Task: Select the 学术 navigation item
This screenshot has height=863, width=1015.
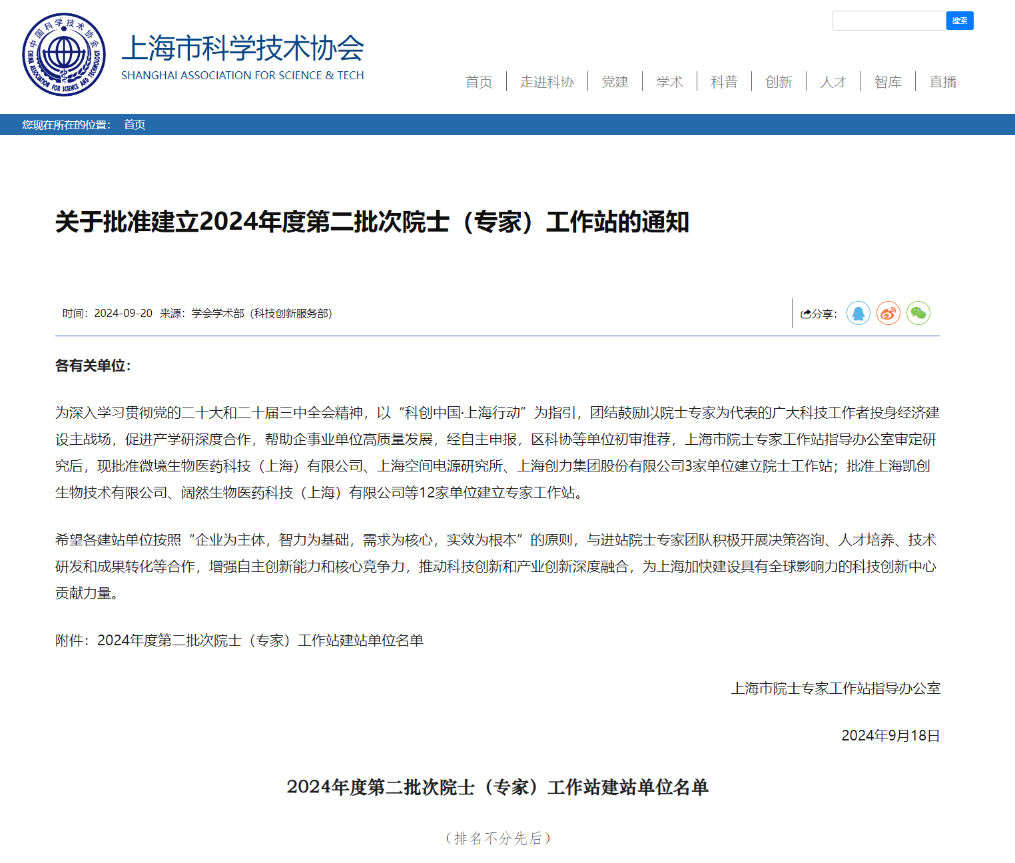Action: [x=669, y=82]
